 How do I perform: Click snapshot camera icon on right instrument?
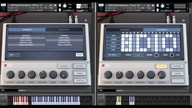(x=149, y=5)
